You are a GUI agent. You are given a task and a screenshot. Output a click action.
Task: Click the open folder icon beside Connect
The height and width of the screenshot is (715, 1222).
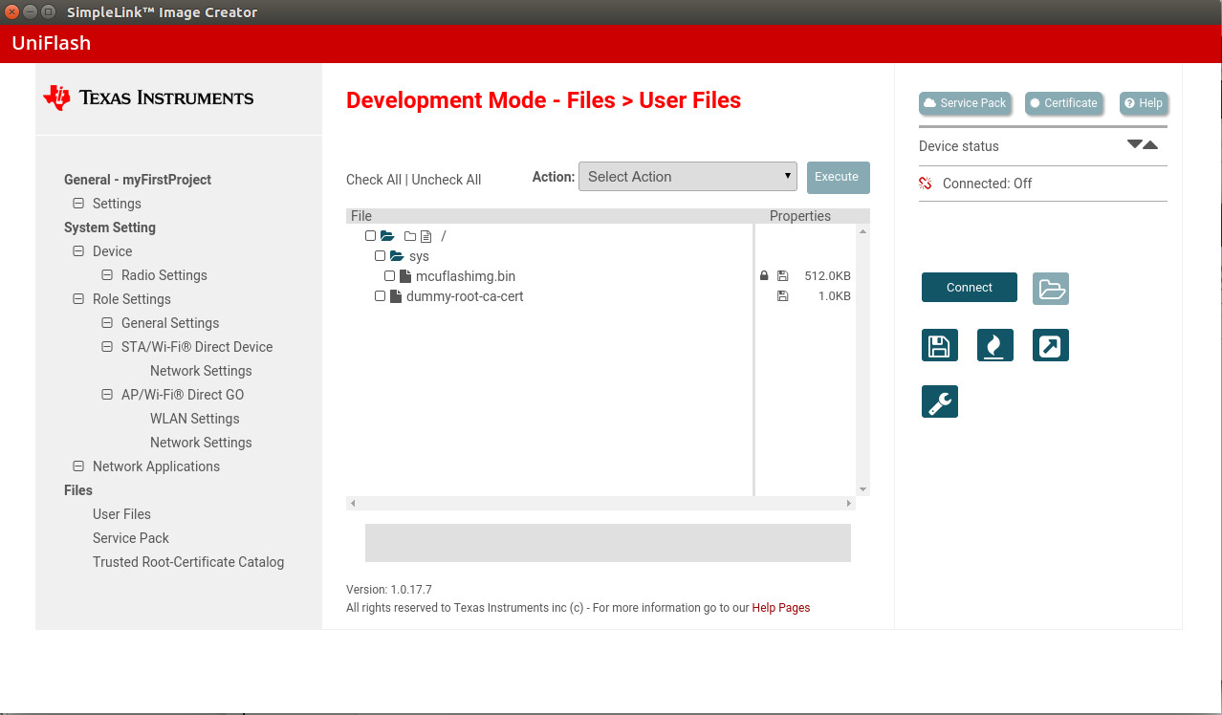tap(1050, 289)
